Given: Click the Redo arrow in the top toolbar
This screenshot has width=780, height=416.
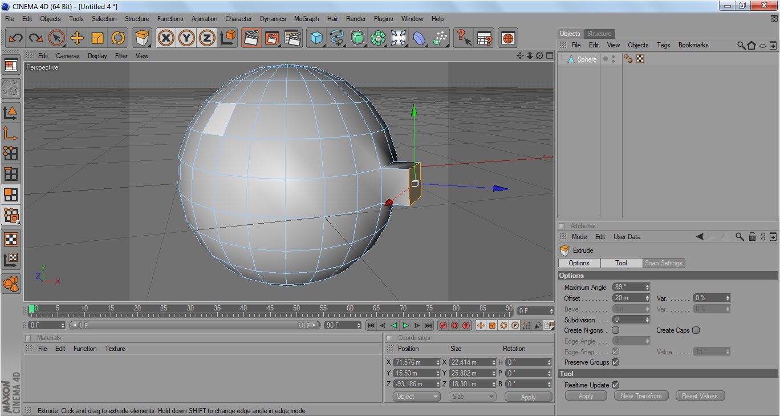Looking at the screenshot, I should 36,38.
